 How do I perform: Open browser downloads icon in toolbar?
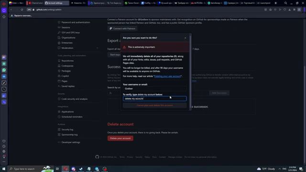click(x=289, y=10)
